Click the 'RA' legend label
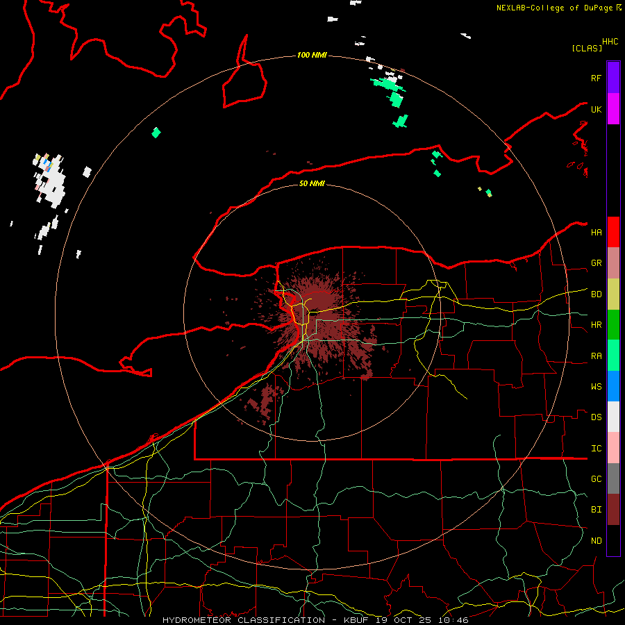 tap(596, 356)
